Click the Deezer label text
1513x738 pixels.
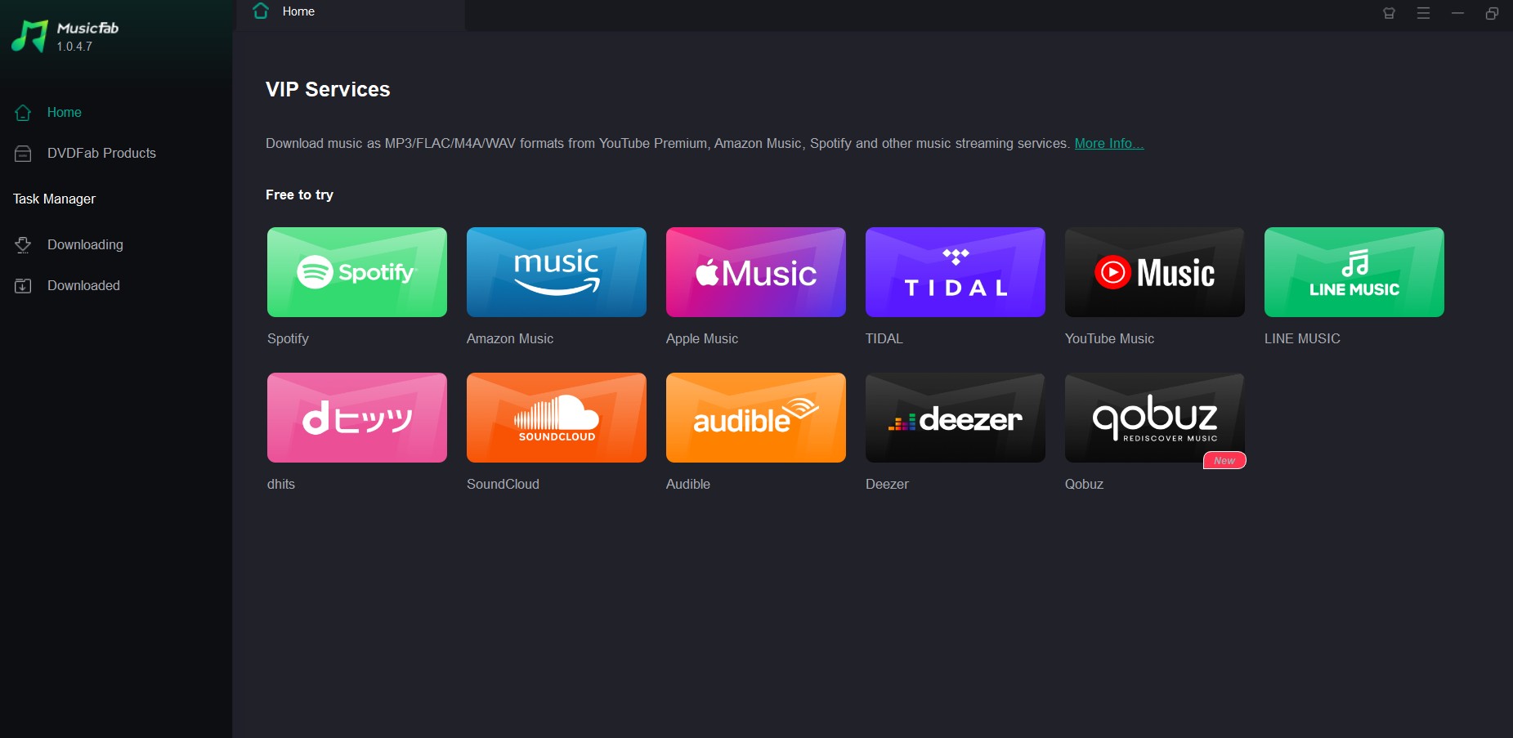(x=887, y=485)
